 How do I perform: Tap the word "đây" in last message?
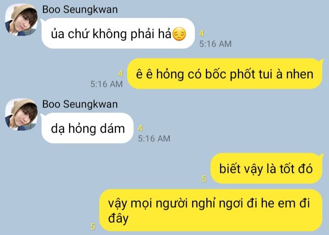[118, 219]
